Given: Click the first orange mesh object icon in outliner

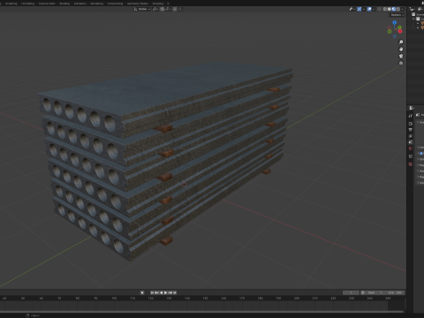Looking at the screenshot, I should tap(422, 23).
